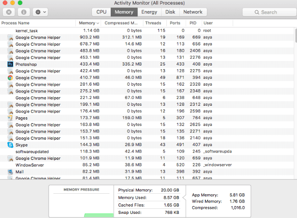Click icon of Chrome Helper with PID 2312
The height and width of the screenshot is (218, 297).
(10, 104)
